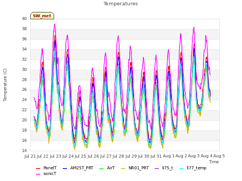Click the Jul 22 x-axis tick label

[x=43, y=156]
